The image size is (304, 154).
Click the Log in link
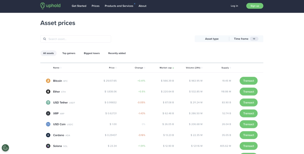pyautogui.click(x=234, y=6)
